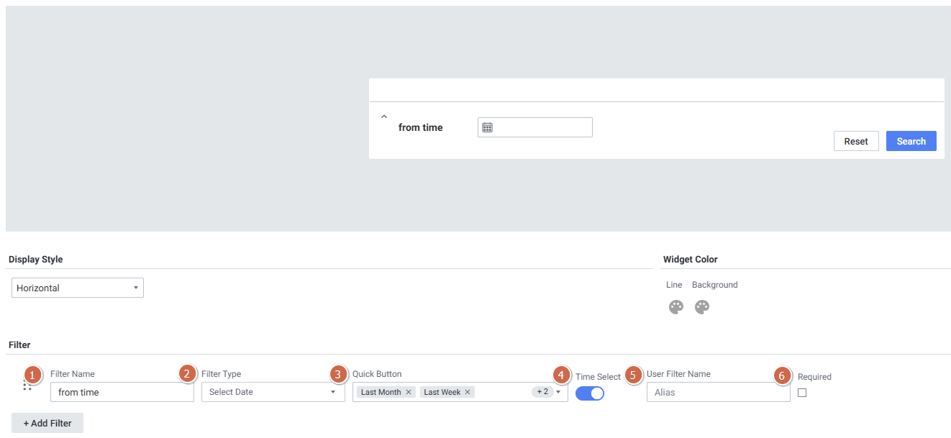Open the Line color palette
The width and height of the screenshot is (951, 438).
pos(675,307)
